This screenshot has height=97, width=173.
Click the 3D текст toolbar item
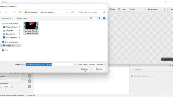click(122, 9)
